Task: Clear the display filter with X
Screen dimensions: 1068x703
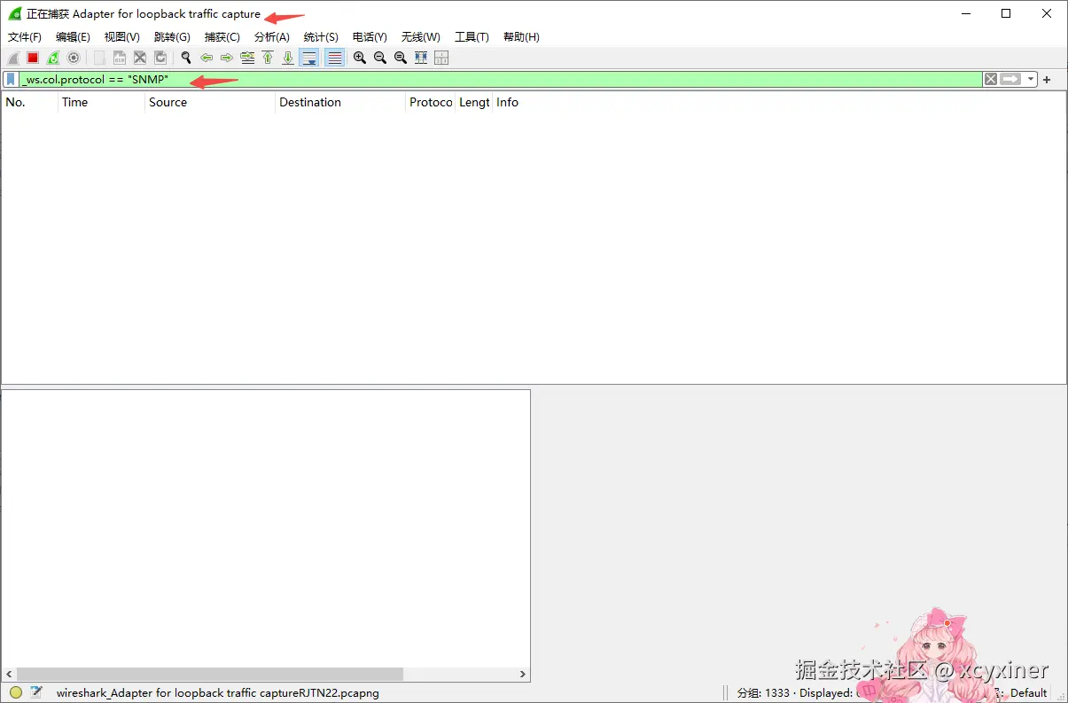Action: (x=991, y=80)
